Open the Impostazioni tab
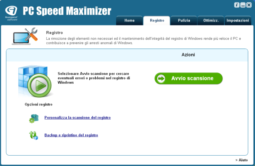 pos(238,20)
